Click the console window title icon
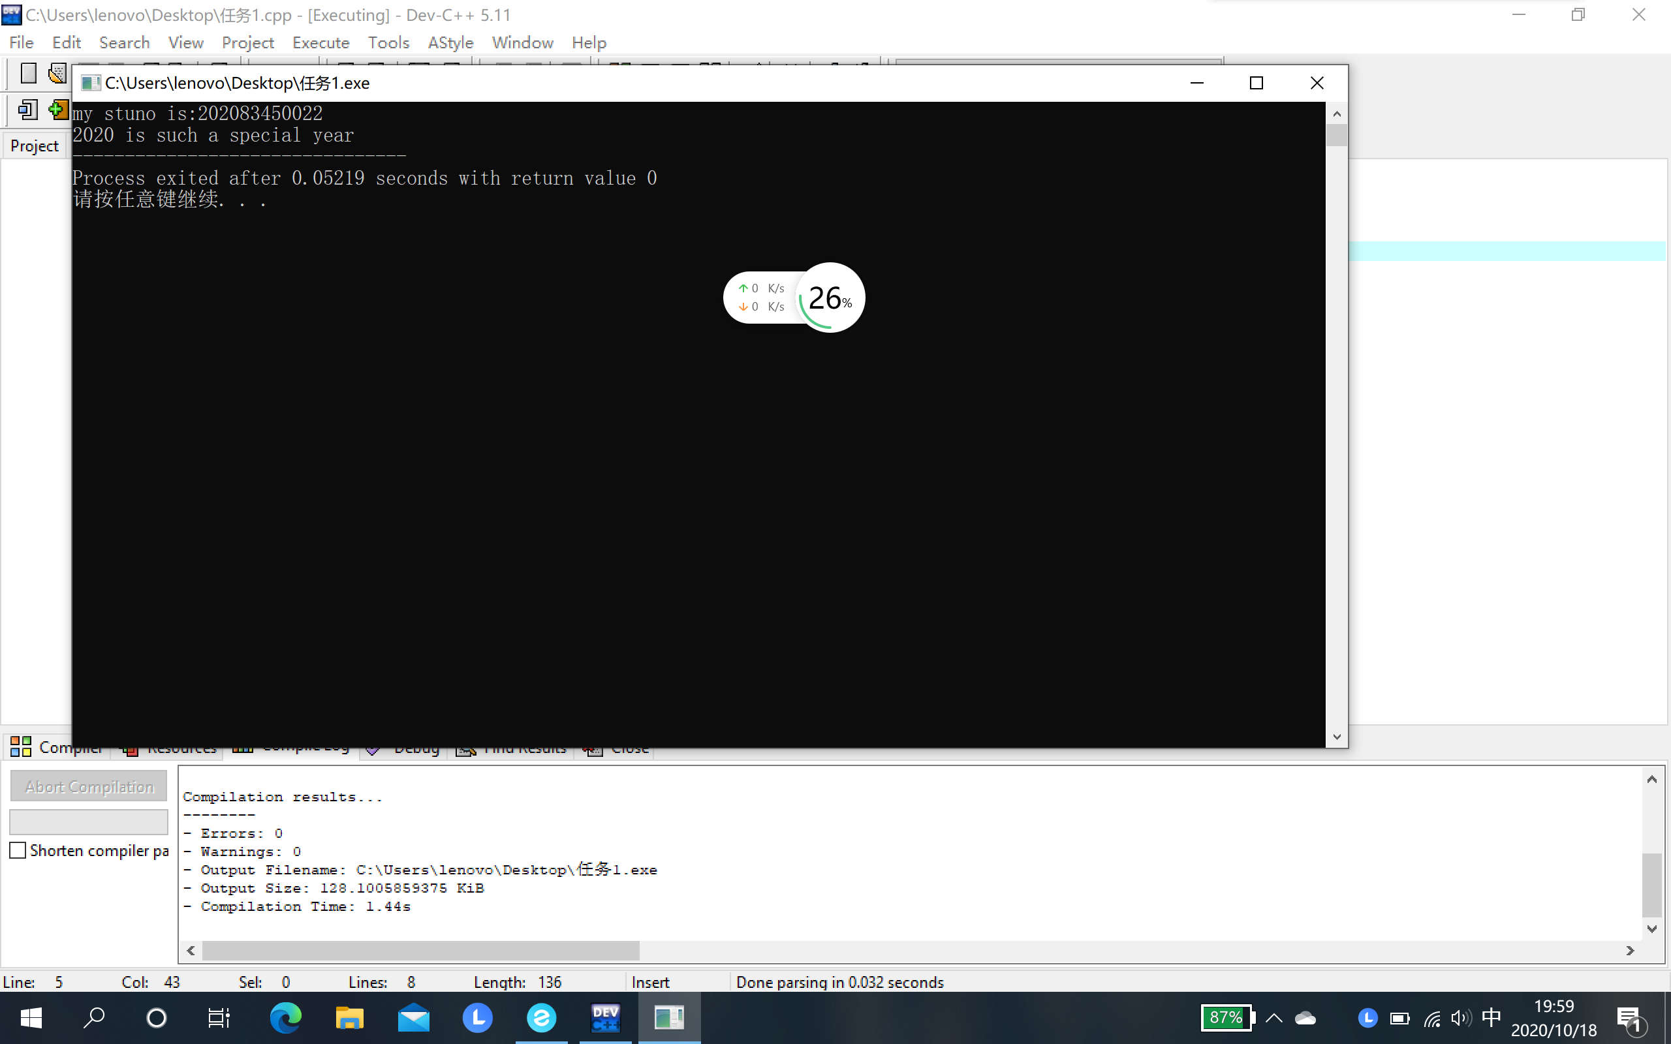Image resolution: width=1671 pixels, height=1044 pixels. (91, 84)
